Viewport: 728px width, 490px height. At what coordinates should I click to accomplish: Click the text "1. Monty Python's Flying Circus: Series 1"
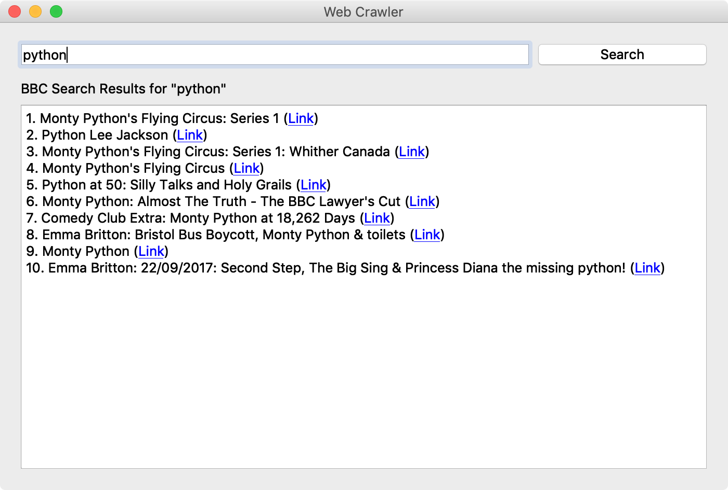(153, 118)
